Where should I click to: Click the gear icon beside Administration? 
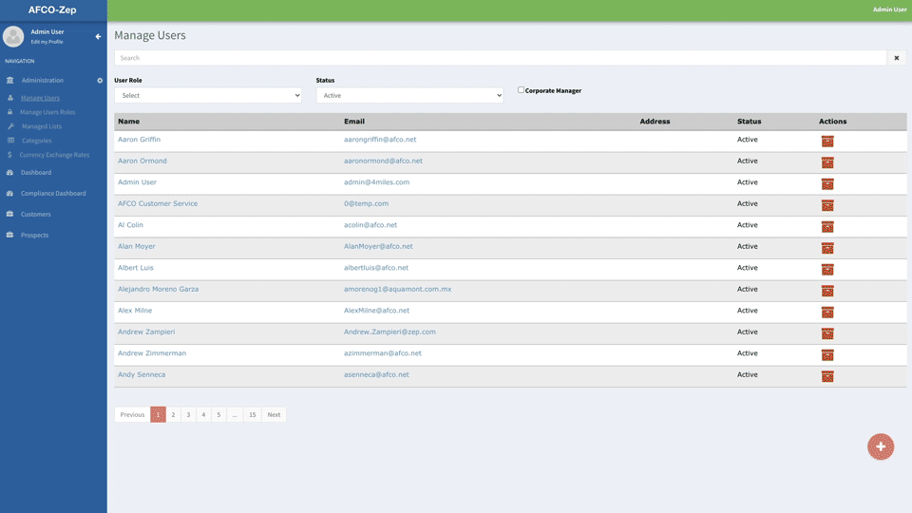pos(100,81)
